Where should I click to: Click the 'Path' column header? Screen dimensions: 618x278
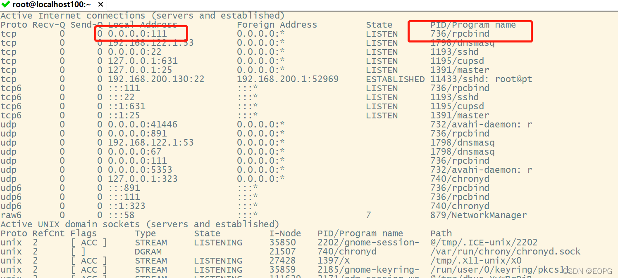pos(441,233)
